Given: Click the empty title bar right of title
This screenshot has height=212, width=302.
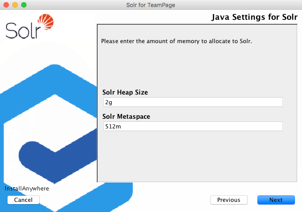Looking at the screenshot, I should [x=243, y=4].
